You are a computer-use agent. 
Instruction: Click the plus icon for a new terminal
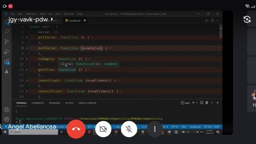tap(193, 103)
